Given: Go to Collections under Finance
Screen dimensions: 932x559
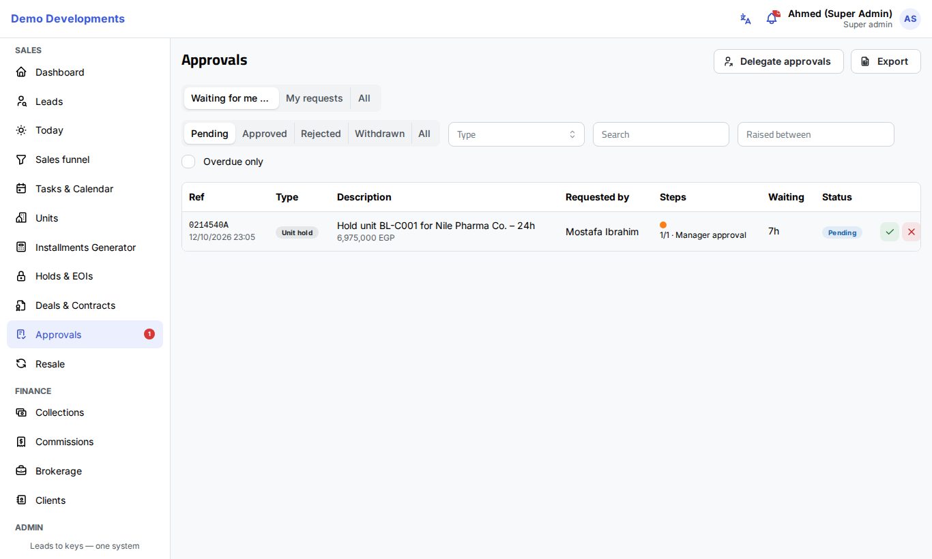Looking at the screenshot, I should 85,412.
